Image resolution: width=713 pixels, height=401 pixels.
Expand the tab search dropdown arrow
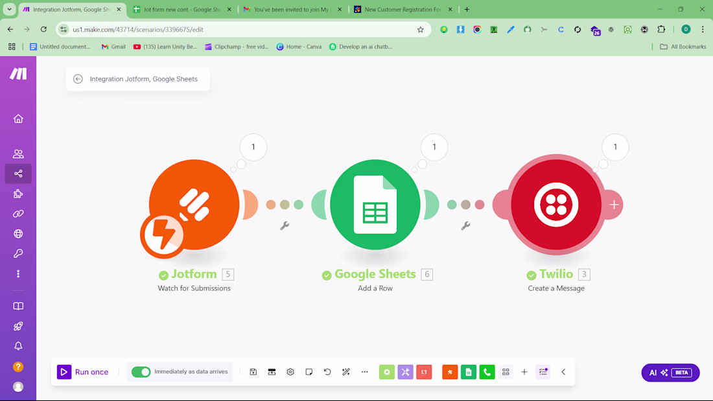(9, 9)
